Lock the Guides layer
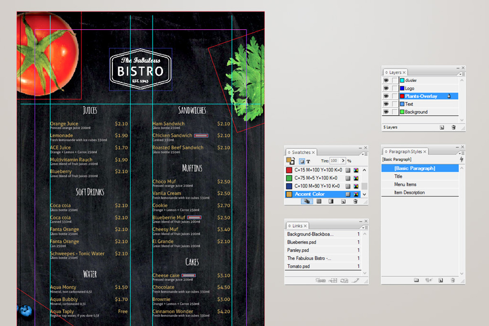Viewport: 489px width, 326px height. point(394,81)
